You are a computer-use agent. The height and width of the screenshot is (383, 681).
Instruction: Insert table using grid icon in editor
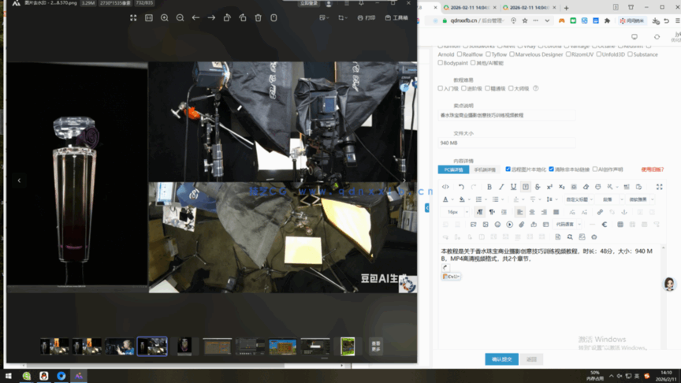(x=620, y=225)
